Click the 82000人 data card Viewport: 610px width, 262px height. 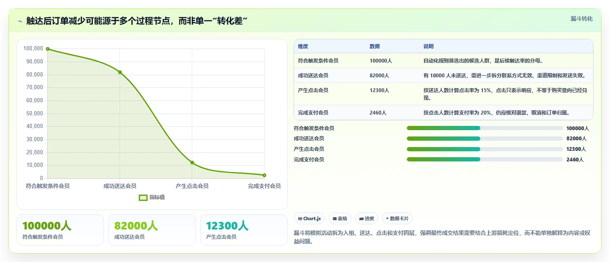click(x=152, y=230)
